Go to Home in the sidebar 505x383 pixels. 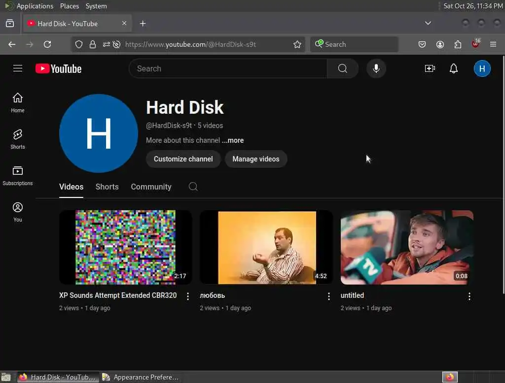pyautogui.click(x=18, y=102)
